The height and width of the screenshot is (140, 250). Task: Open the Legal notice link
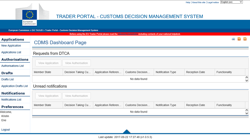(x=213, y=2)
